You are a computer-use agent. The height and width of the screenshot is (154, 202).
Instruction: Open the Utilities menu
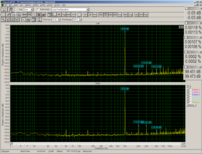click(36, 5)
